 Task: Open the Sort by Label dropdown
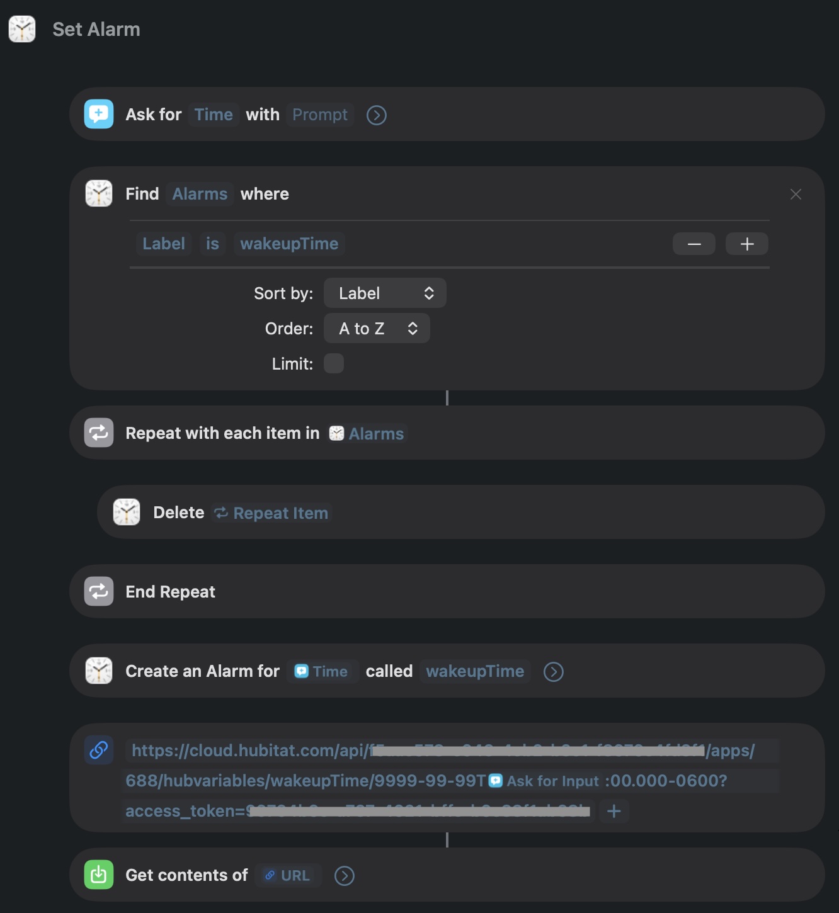coord(385,293)
